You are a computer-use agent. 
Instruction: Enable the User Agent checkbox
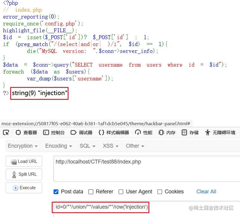click(x=121, y=192)
